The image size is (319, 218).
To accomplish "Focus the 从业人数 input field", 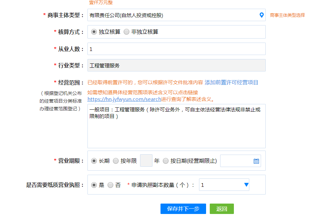I will coord(176,49).
